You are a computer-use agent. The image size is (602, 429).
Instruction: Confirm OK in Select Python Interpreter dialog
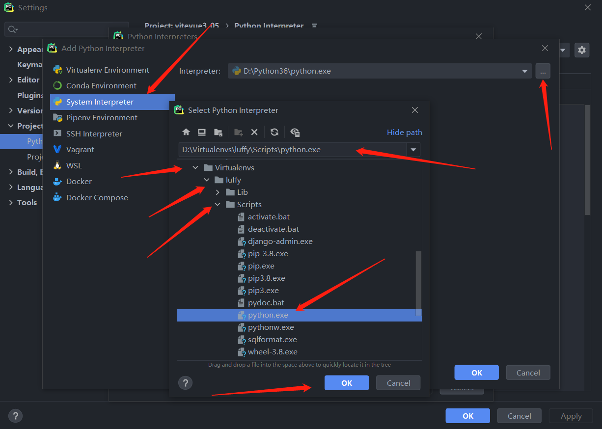tap(347, 383)
